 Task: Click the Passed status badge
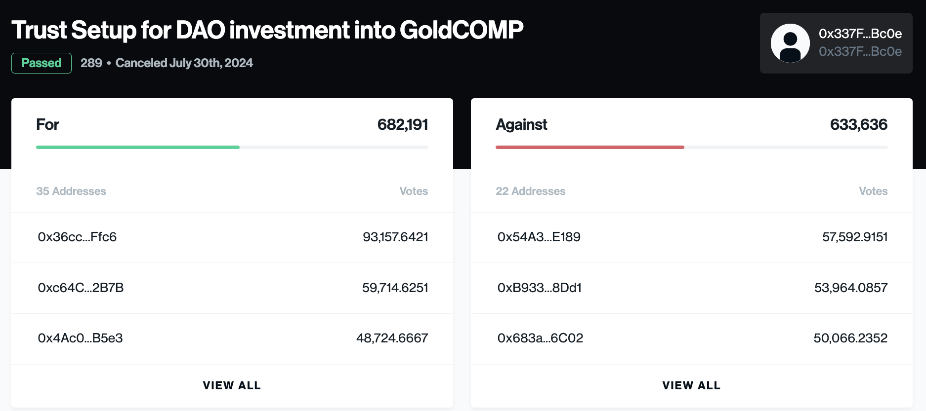(x=42, y=63)
